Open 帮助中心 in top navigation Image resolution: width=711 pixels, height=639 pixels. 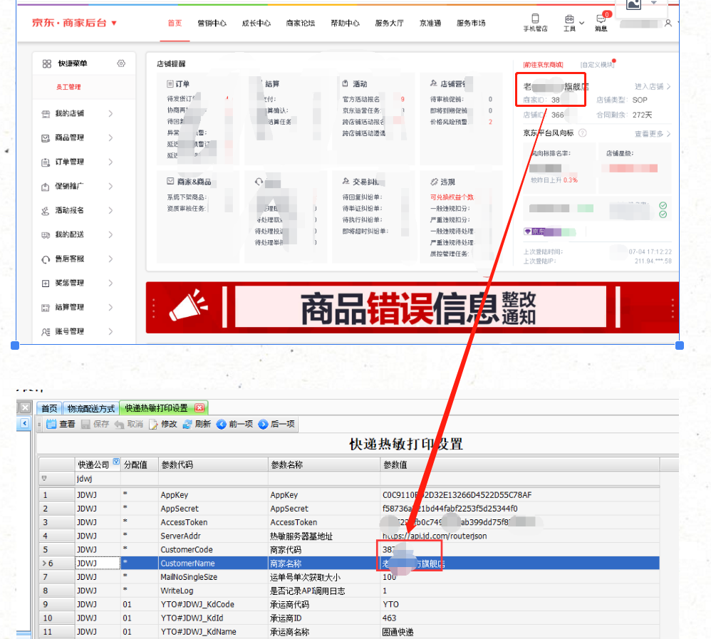click(x=345, y=23)
